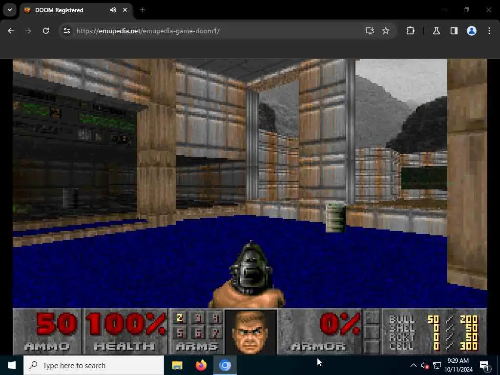Click arms slot number 2

point(180,318)
